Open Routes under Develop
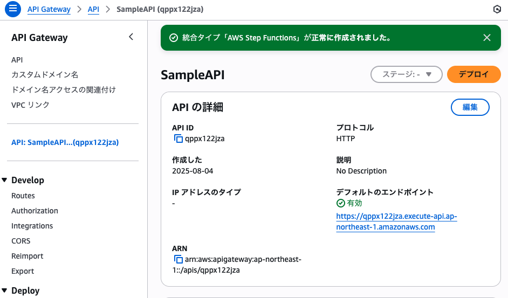508x298 pixels. click(23, 196)
